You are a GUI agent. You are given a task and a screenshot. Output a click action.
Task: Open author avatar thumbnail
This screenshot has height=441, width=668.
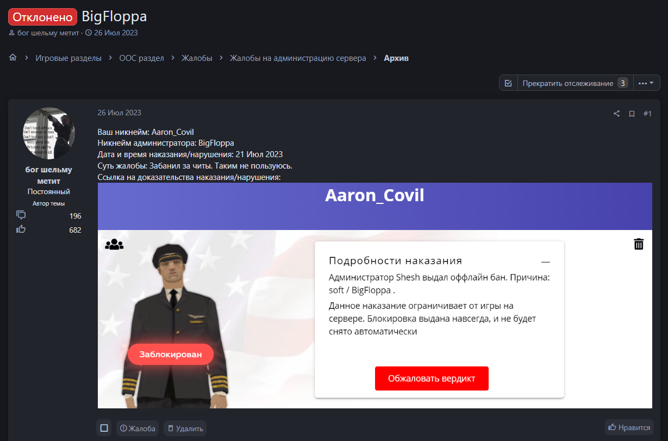pyautogui.click(x=49, y=133)
